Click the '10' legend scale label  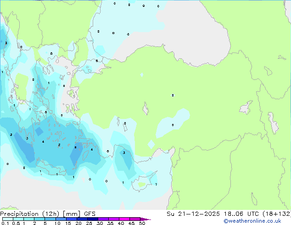pos(57,223)
